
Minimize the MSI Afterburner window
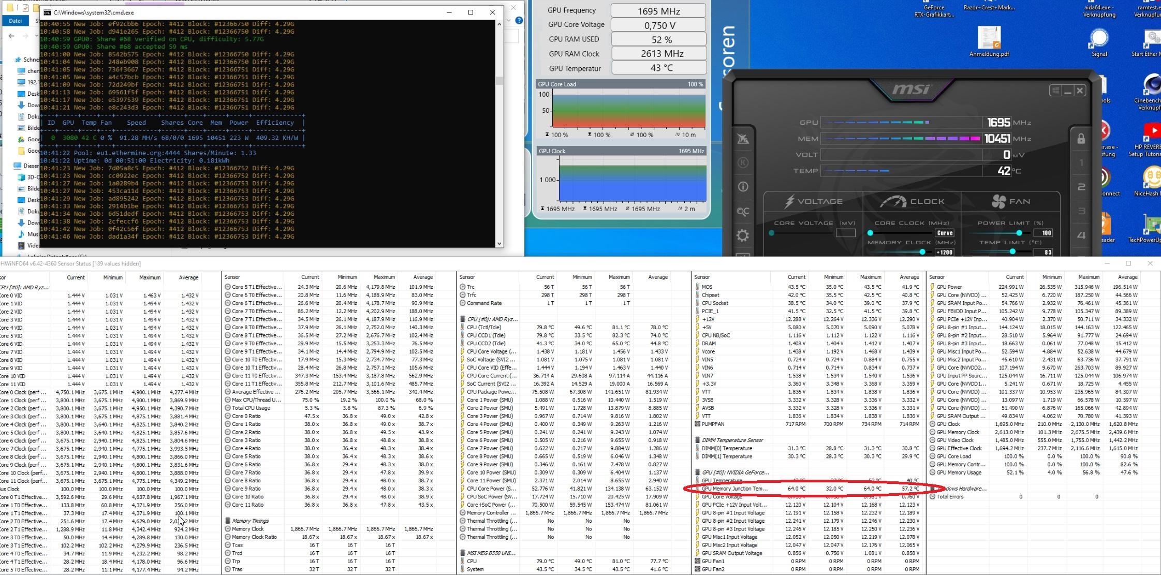tap(1067, 91)
